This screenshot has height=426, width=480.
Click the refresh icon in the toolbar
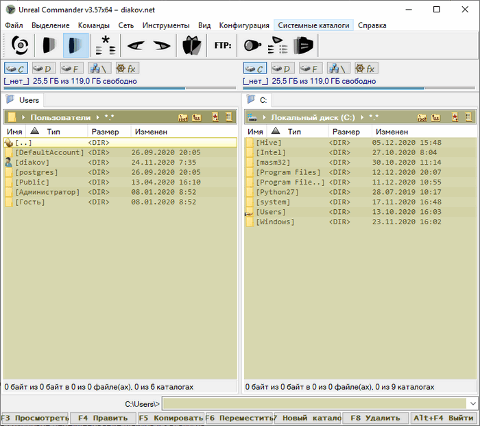coord(20,45)
